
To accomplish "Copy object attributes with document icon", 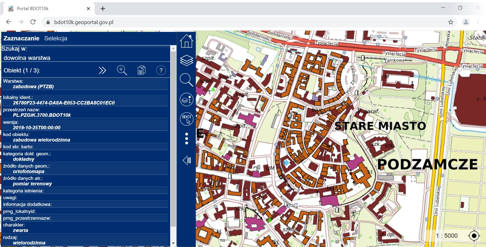I will tap(141, 70).
